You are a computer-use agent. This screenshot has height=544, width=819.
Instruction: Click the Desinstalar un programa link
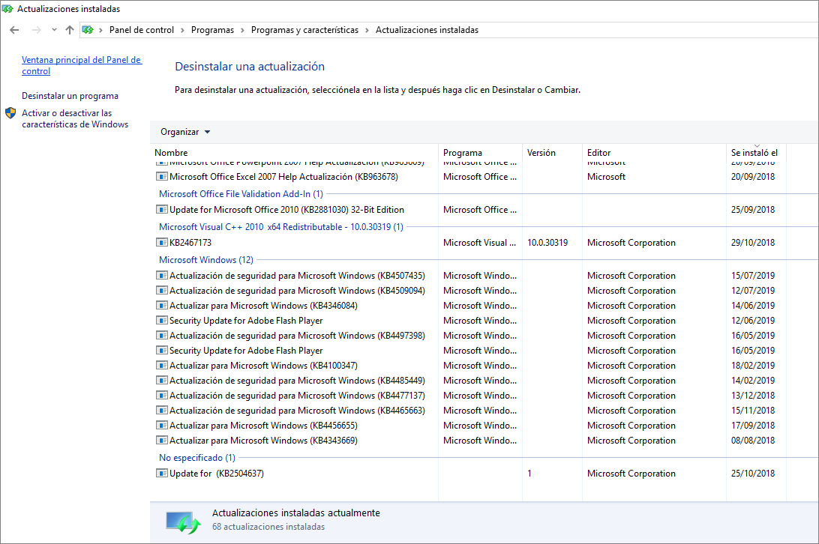coord(70,96)
